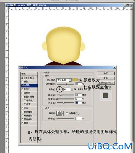The height and width of the screenshot is (153, 135).
Task: Click the noise percentage value field
Action: coord(79,119)
